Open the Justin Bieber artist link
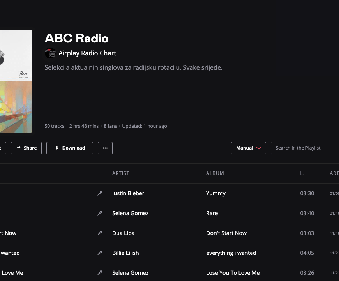The width and height of the screenshot is (339, 281). (128, 193)
